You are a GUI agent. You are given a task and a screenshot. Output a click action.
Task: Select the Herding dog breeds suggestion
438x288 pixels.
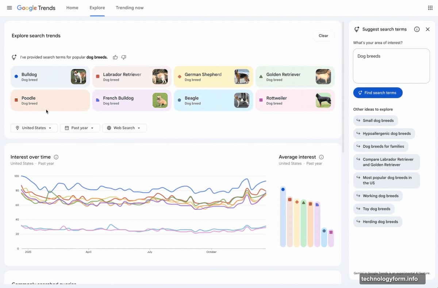click(x=378, y=222)
